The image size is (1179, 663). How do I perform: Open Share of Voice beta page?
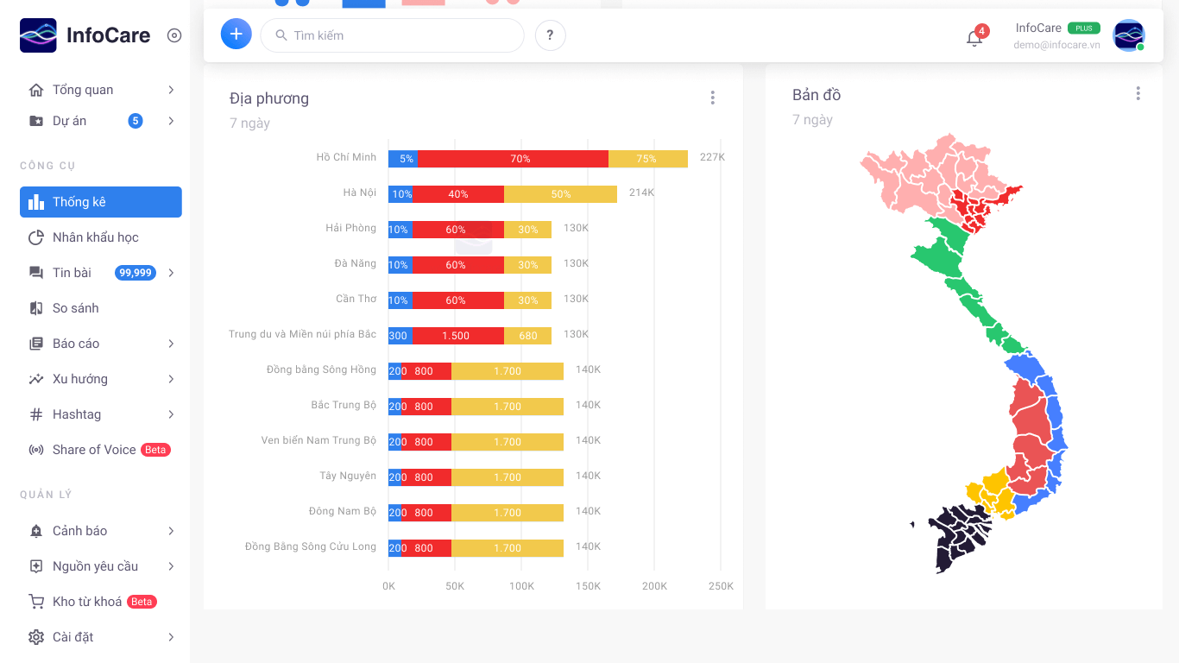(x=94, y=450)
